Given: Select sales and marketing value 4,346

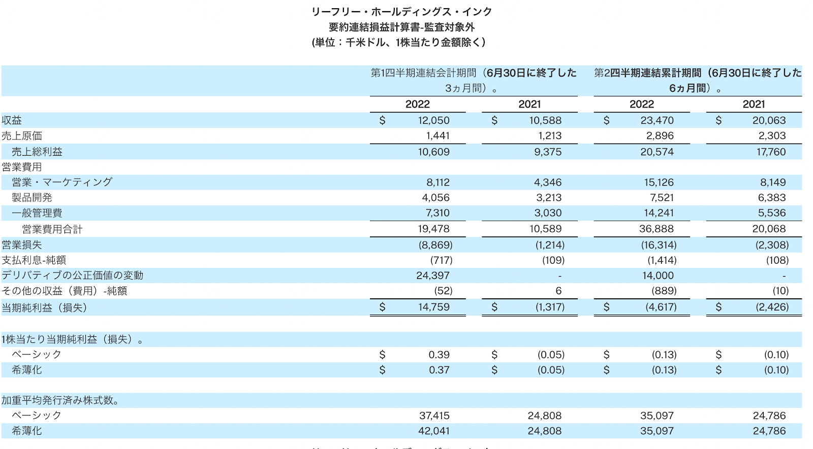Looking at the screenshot, I should coord(548,182).
